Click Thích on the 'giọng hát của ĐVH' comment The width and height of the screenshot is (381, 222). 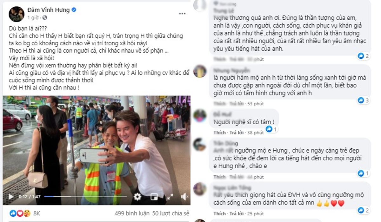click(x=220, y=213)
